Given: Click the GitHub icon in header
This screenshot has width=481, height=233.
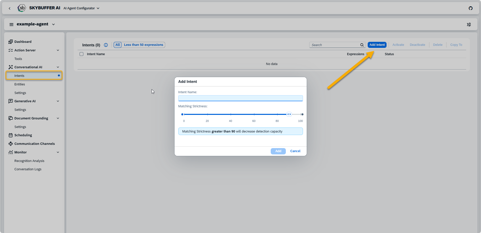Looking at the screenshot, I should (470, 8).
